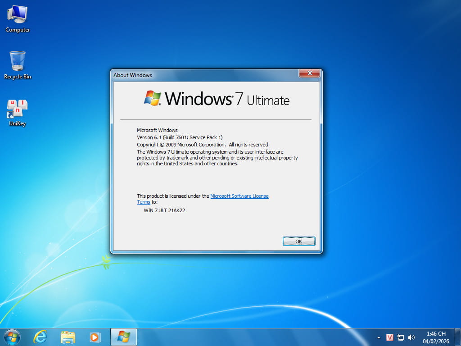Open the Start menu orb
The height and width of the screenshot is (346, 461).
(12, 337)
